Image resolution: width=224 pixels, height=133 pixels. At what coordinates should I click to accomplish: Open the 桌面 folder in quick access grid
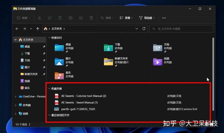tap(64, 48)
